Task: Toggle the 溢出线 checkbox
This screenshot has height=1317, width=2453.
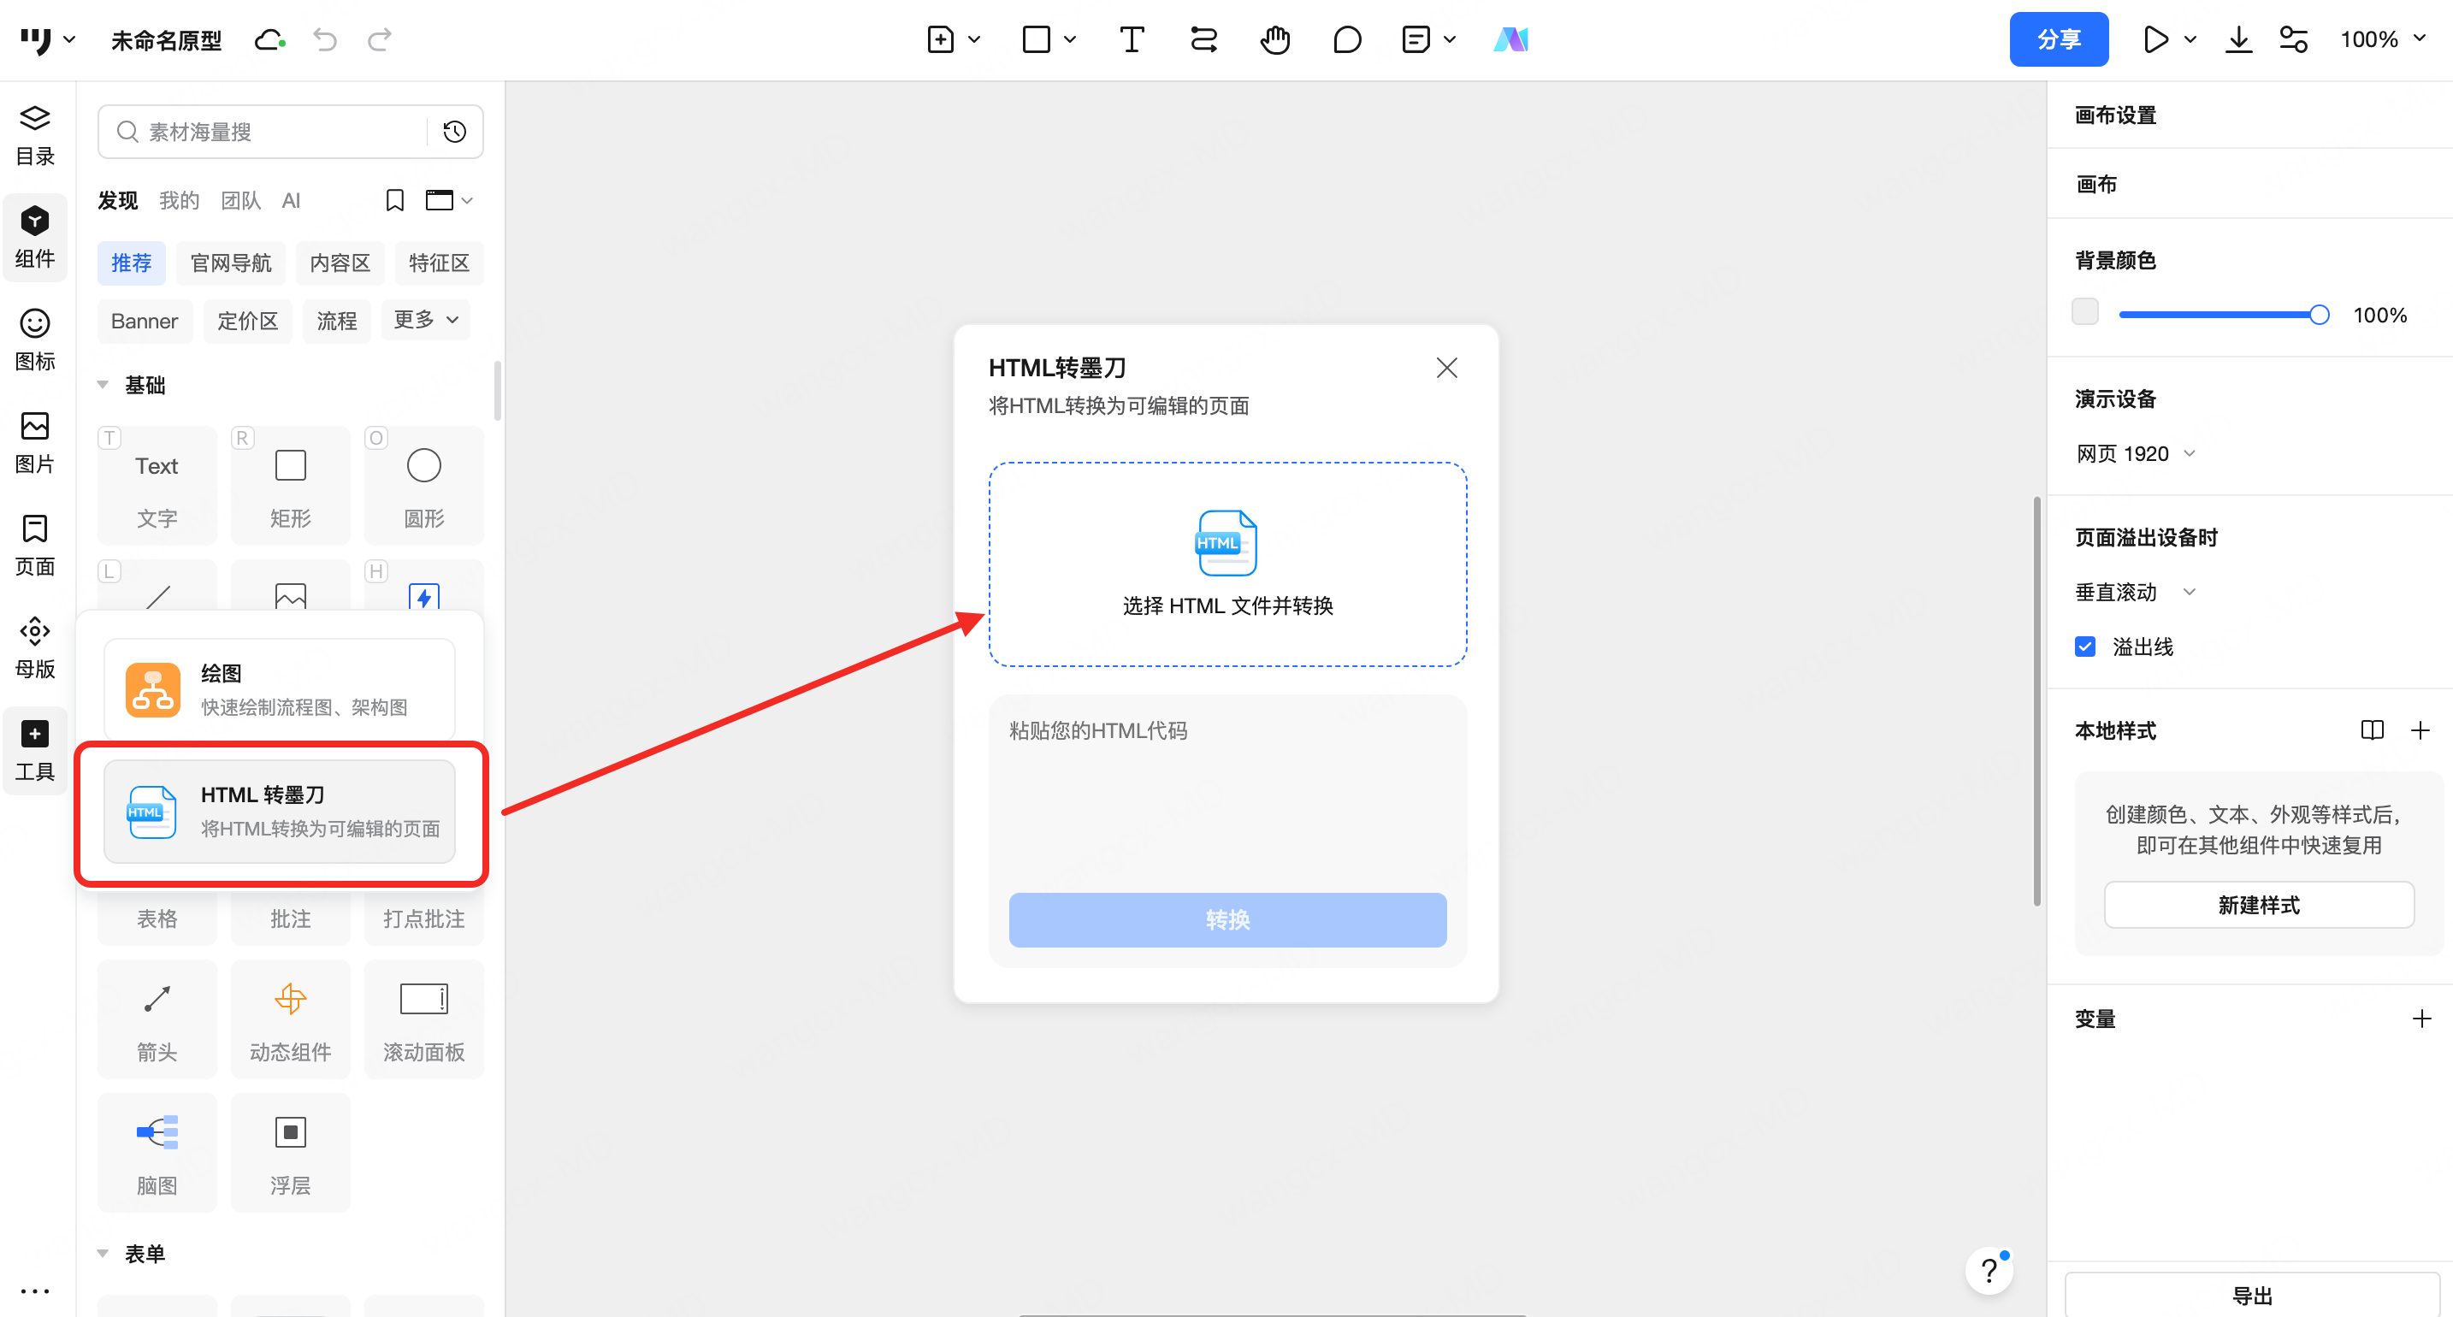Action: (2084, 647)
